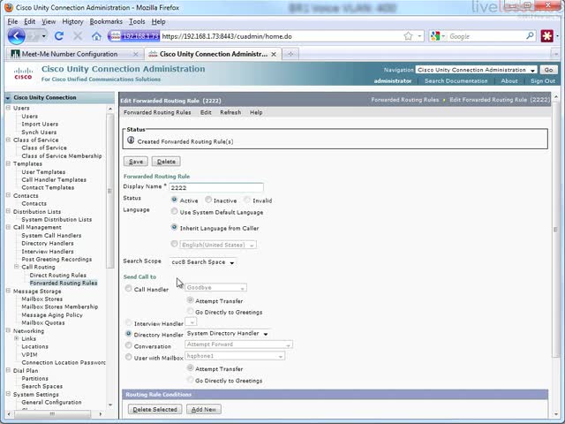The width and height of the screenshot is (565, 424).
Task: Select the Call Handler radio button
Action: pos(128,289)
